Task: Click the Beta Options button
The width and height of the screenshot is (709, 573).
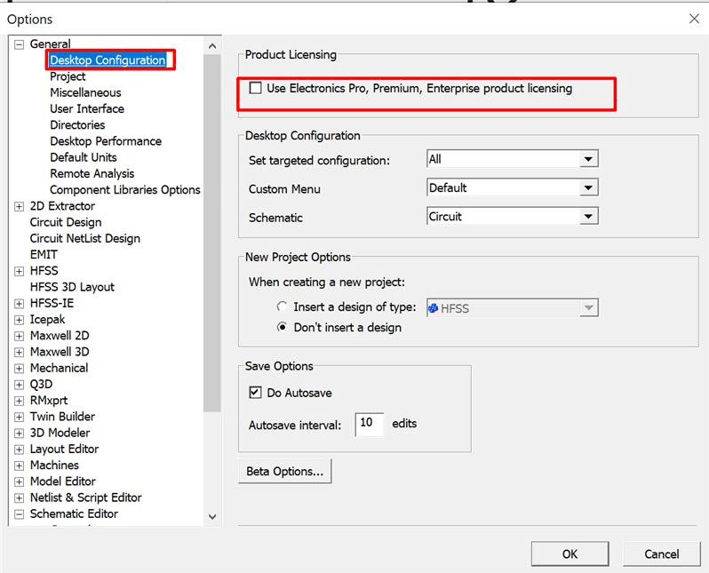Action: pyautogui.click(x=284, y=472)
